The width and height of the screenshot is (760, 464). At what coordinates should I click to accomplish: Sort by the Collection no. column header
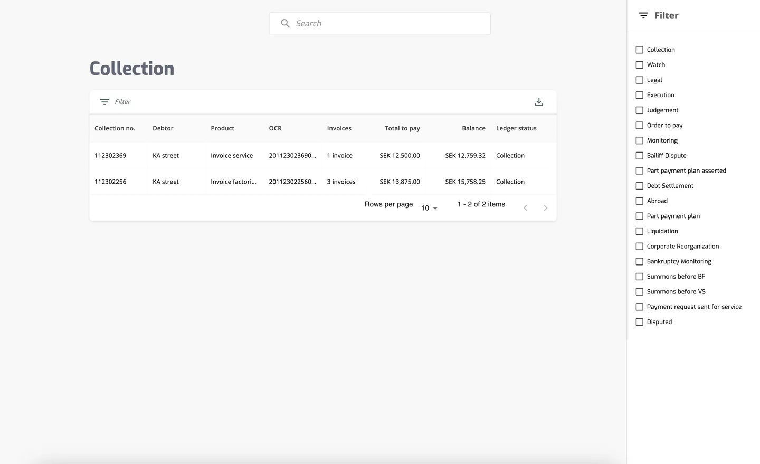point(115,128)
